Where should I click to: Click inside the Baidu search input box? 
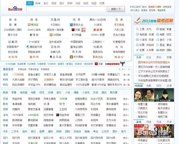(x=66, y=9)
